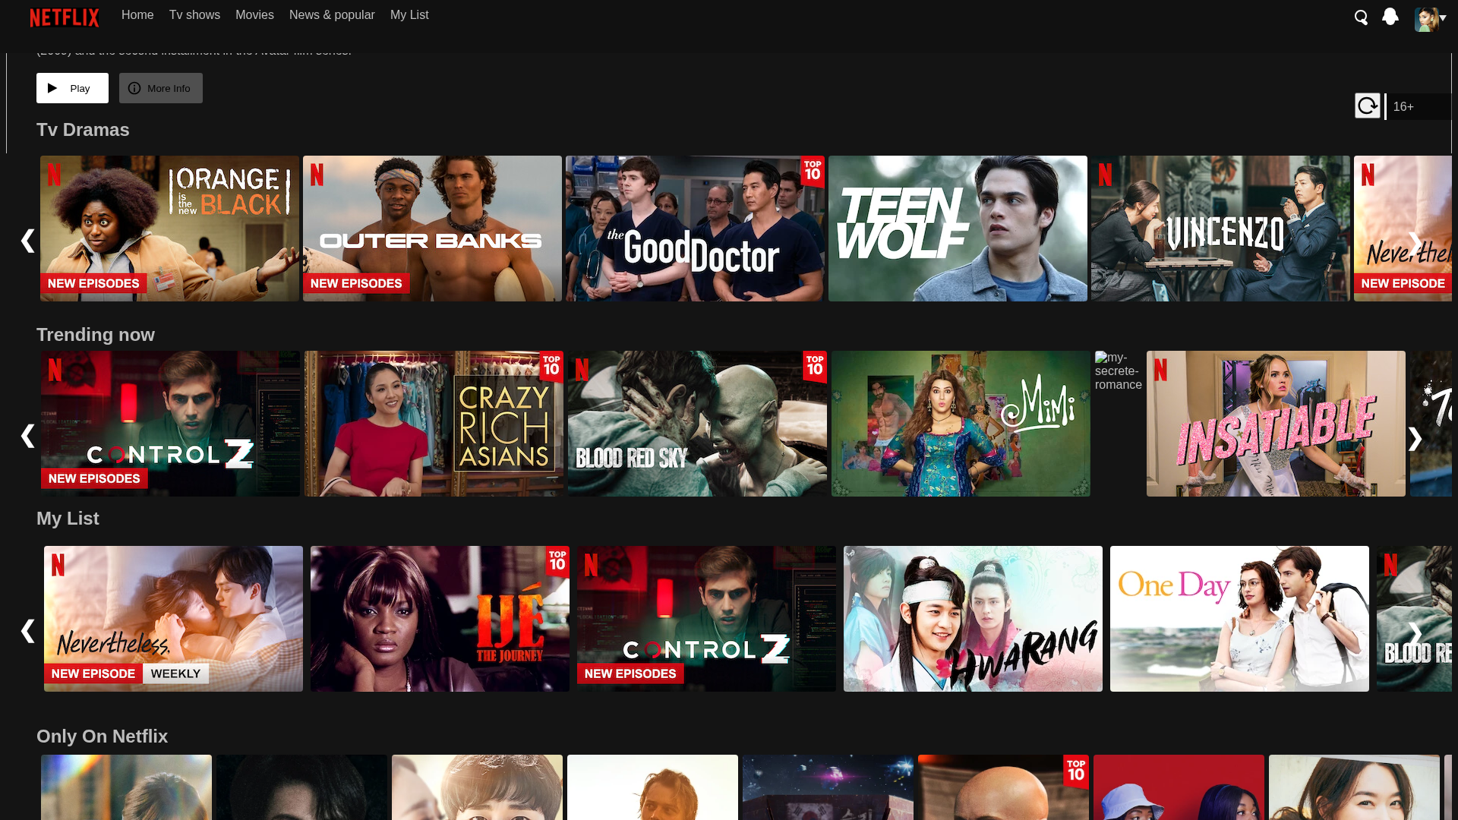Open Hwarang thumbnail
This screenshot has height=820, width=1458.
[x=973, y=619]
